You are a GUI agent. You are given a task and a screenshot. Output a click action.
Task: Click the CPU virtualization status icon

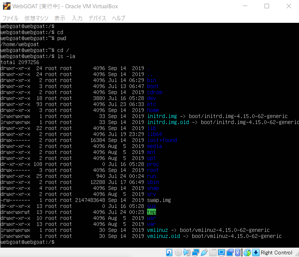click(x=238, y=253)
